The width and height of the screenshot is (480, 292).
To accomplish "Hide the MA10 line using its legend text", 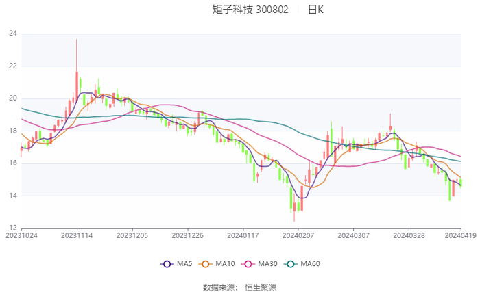I will coord(225,264).
